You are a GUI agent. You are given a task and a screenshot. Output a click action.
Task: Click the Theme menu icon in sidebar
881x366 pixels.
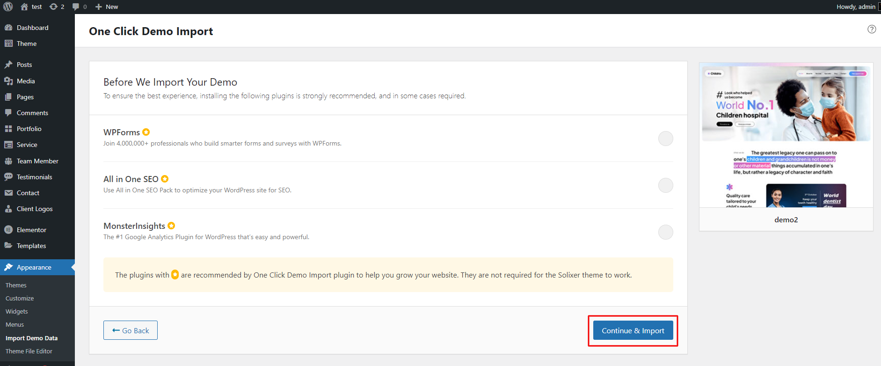tap(8, 44)
